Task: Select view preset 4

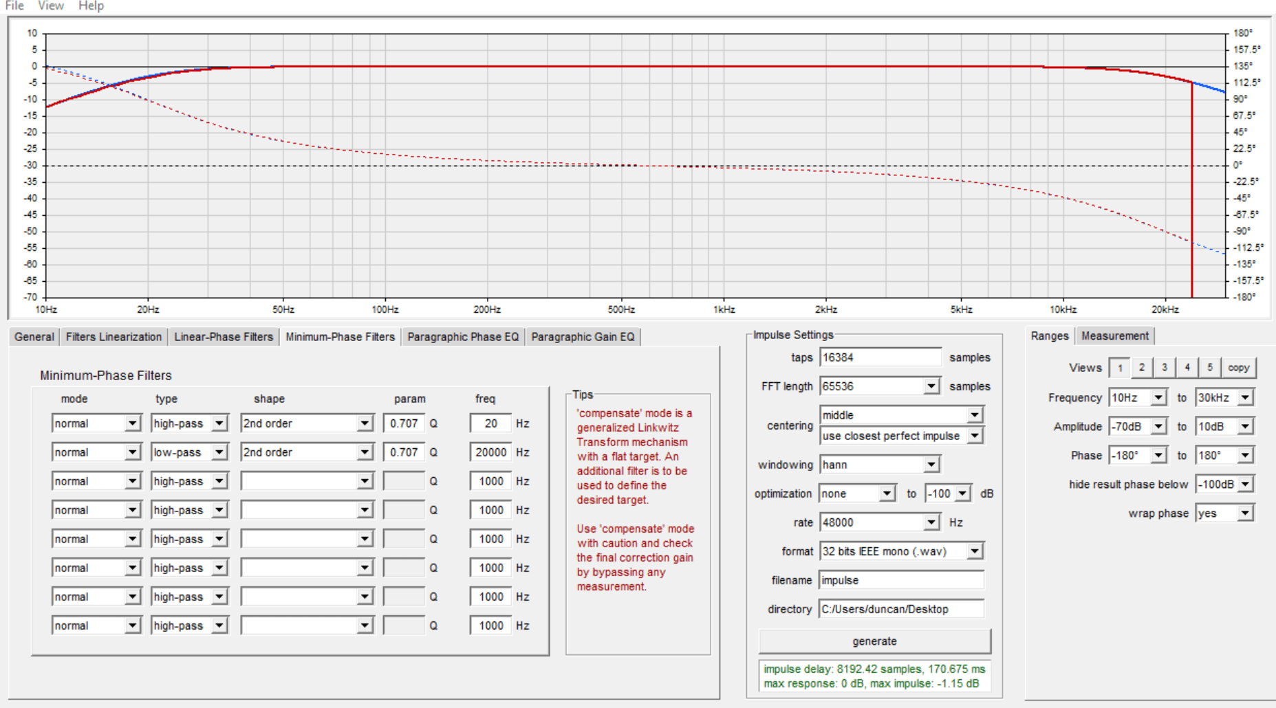Action: [1187, 368]
